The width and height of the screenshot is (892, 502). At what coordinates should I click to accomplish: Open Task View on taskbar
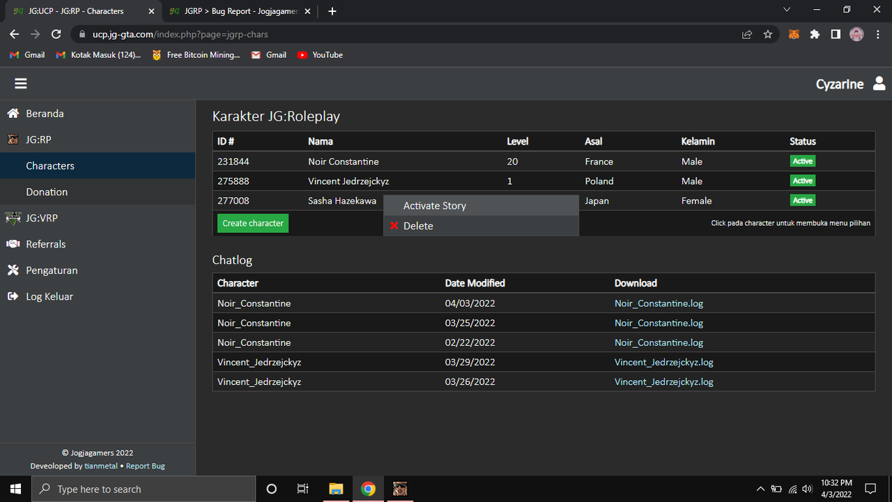(303, 489)
